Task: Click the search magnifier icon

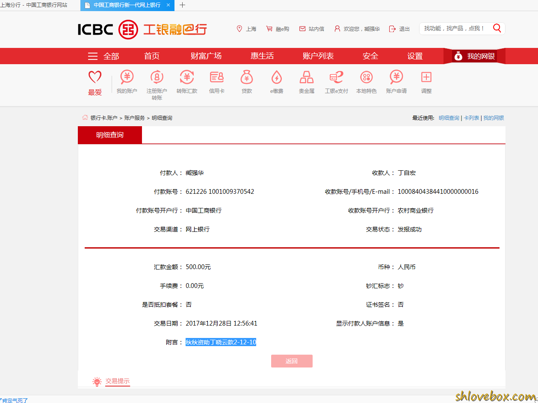Action: pyautogui.click(x=497, y=28)
